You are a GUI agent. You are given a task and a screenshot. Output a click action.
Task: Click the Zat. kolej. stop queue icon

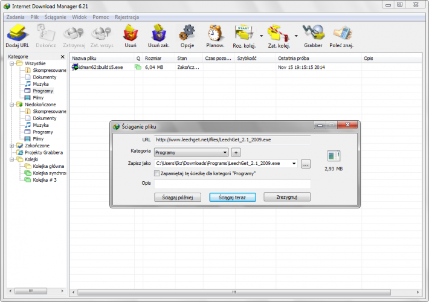(279, 33)
